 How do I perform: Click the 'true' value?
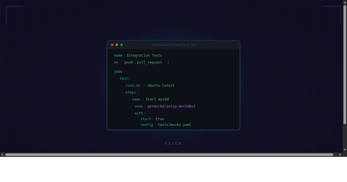click(x=160, y=119)
